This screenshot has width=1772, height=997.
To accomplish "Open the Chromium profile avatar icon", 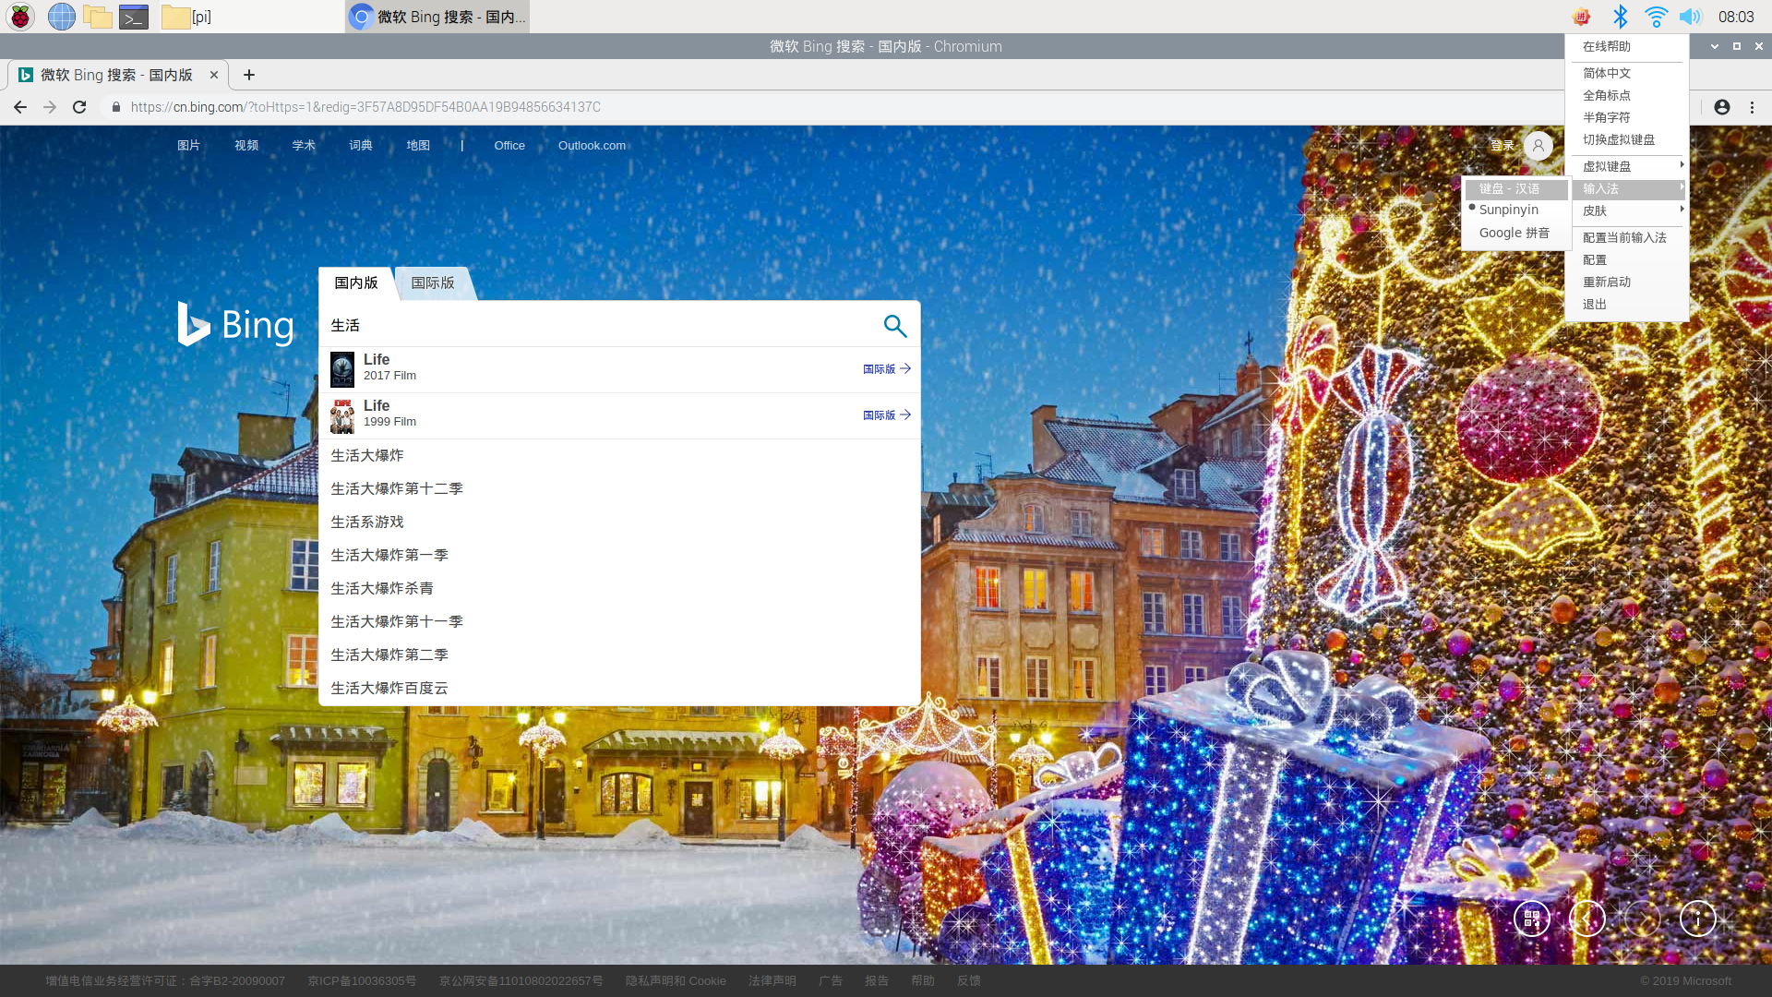I will 1721,107.
